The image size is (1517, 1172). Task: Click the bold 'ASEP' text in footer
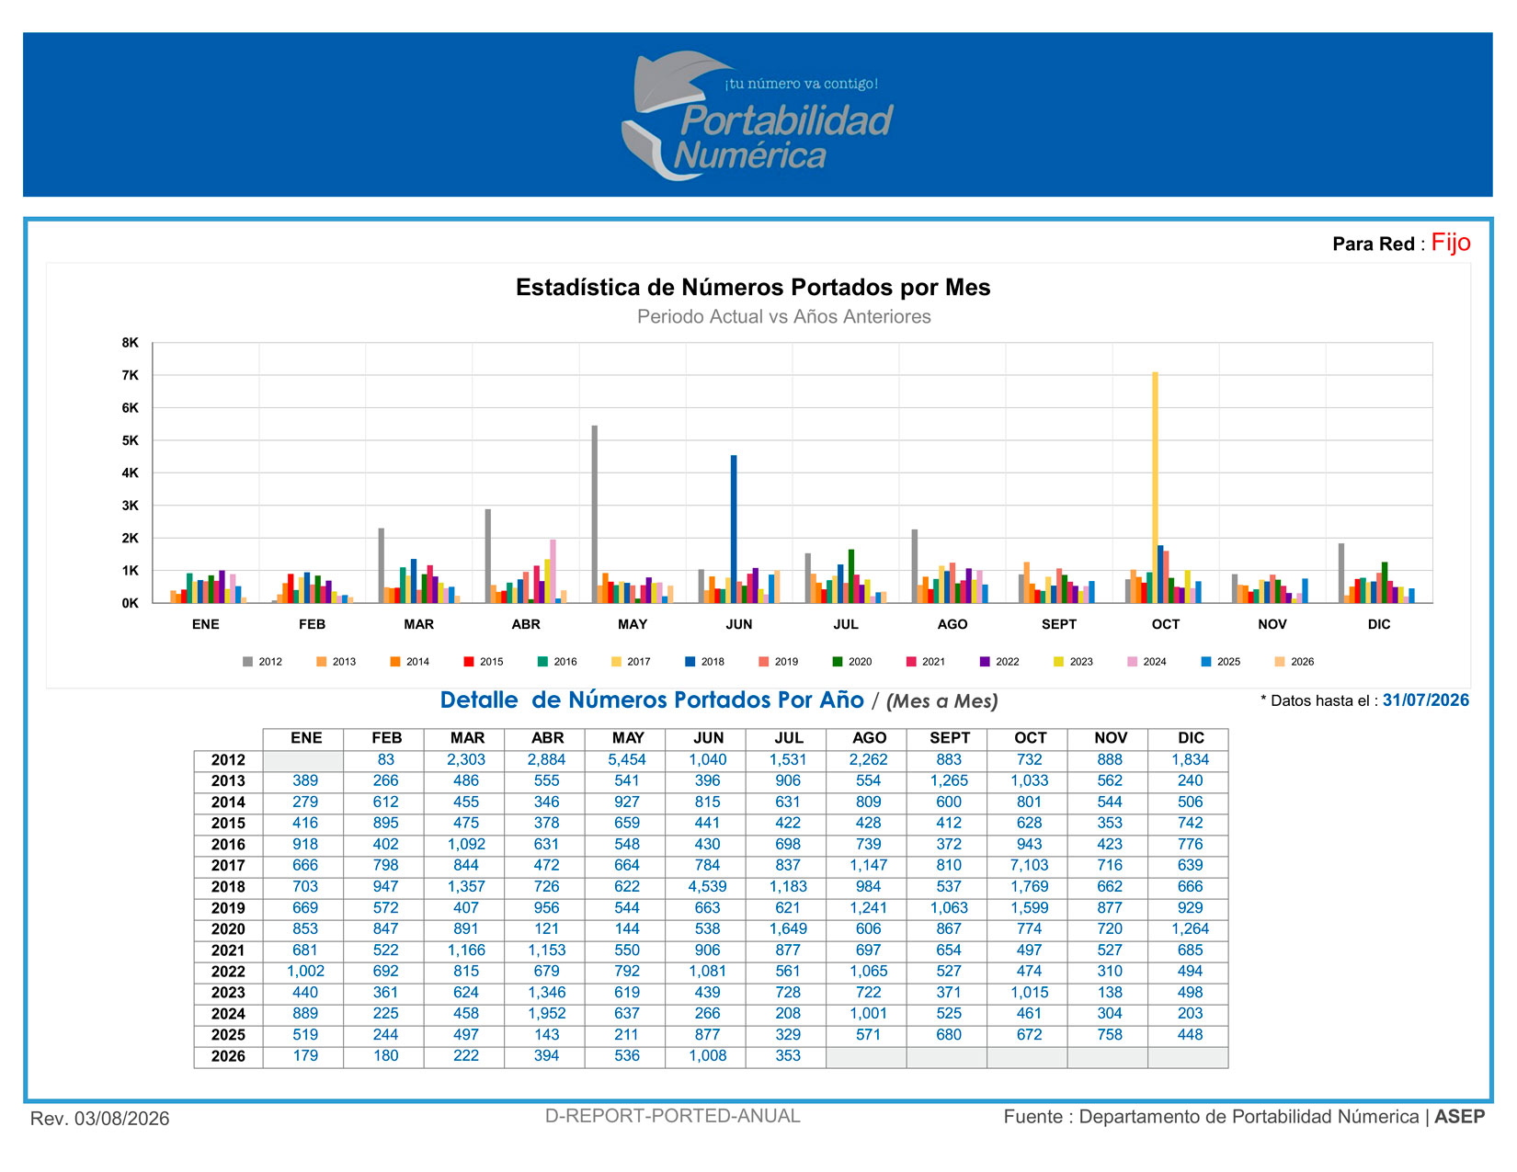(x=1460, y=1117)
